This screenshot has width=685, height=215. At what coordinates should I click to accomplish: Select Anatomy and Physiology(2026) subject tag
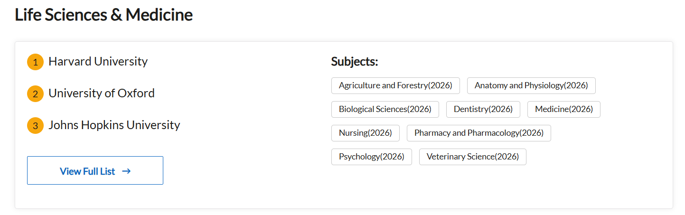[x=531, y=86]
